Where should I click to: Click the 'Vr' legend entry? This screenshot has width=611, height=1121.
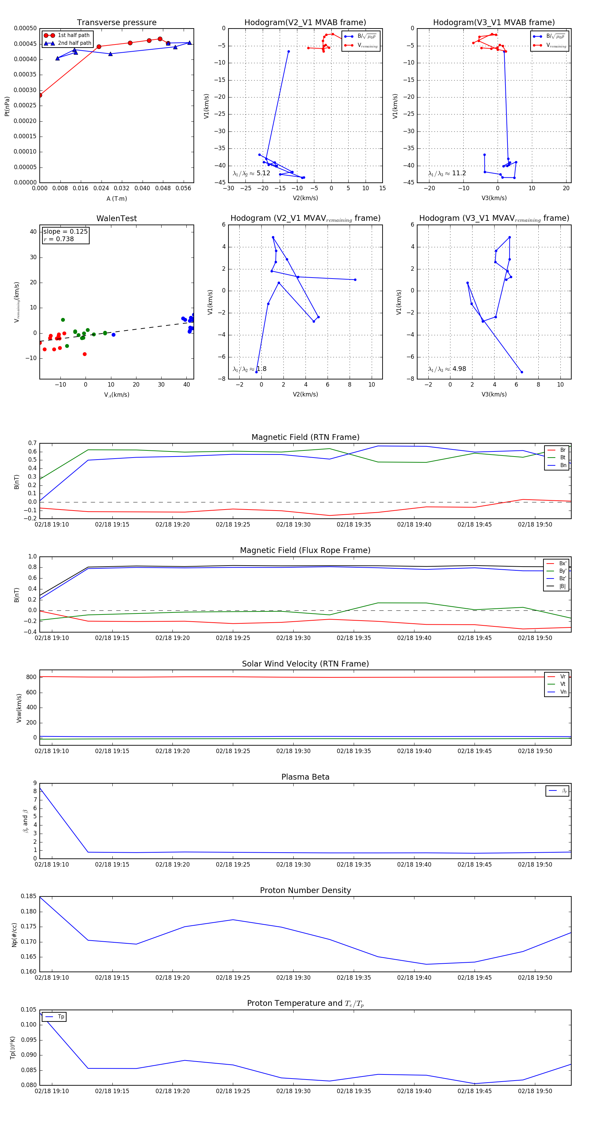pyautogui.click(x=557, y=677)
